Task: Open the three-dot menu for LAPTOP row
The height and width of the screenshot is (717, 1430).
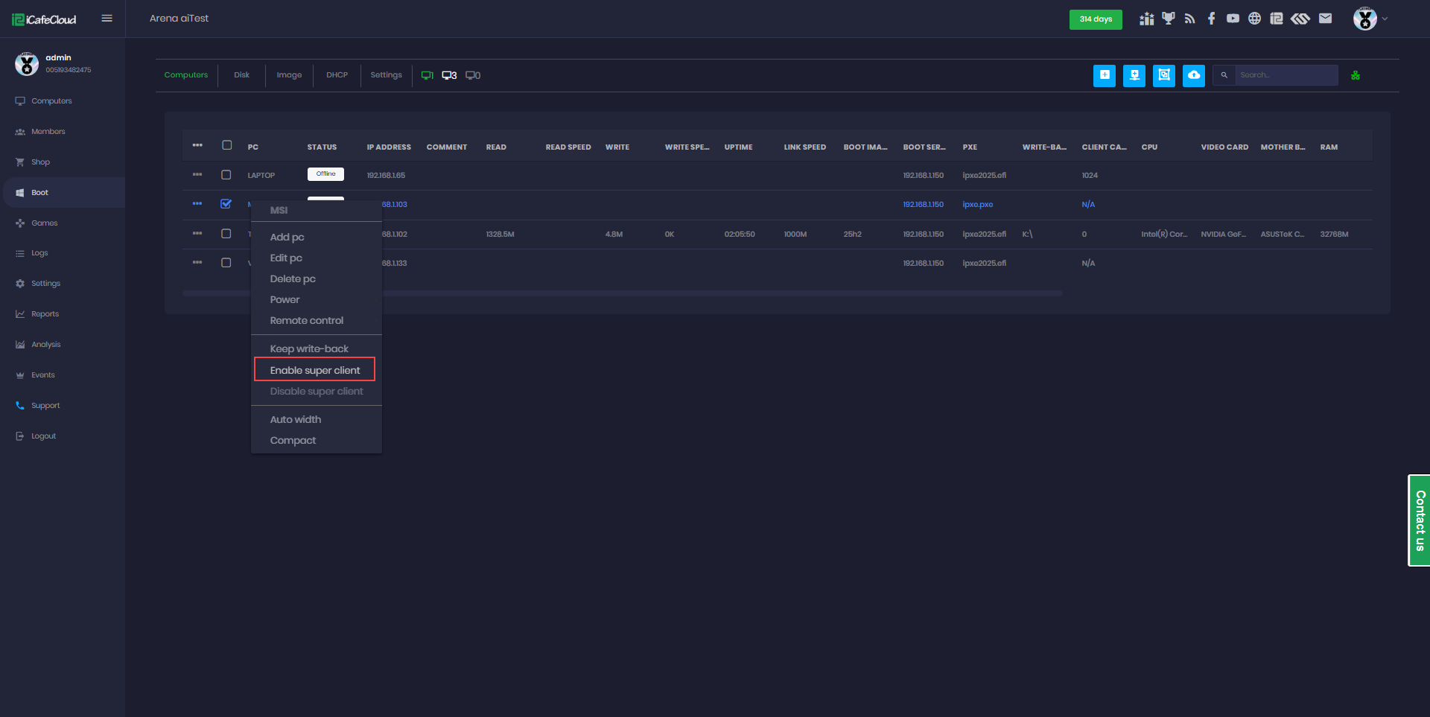Action: [x=197, y=175]
